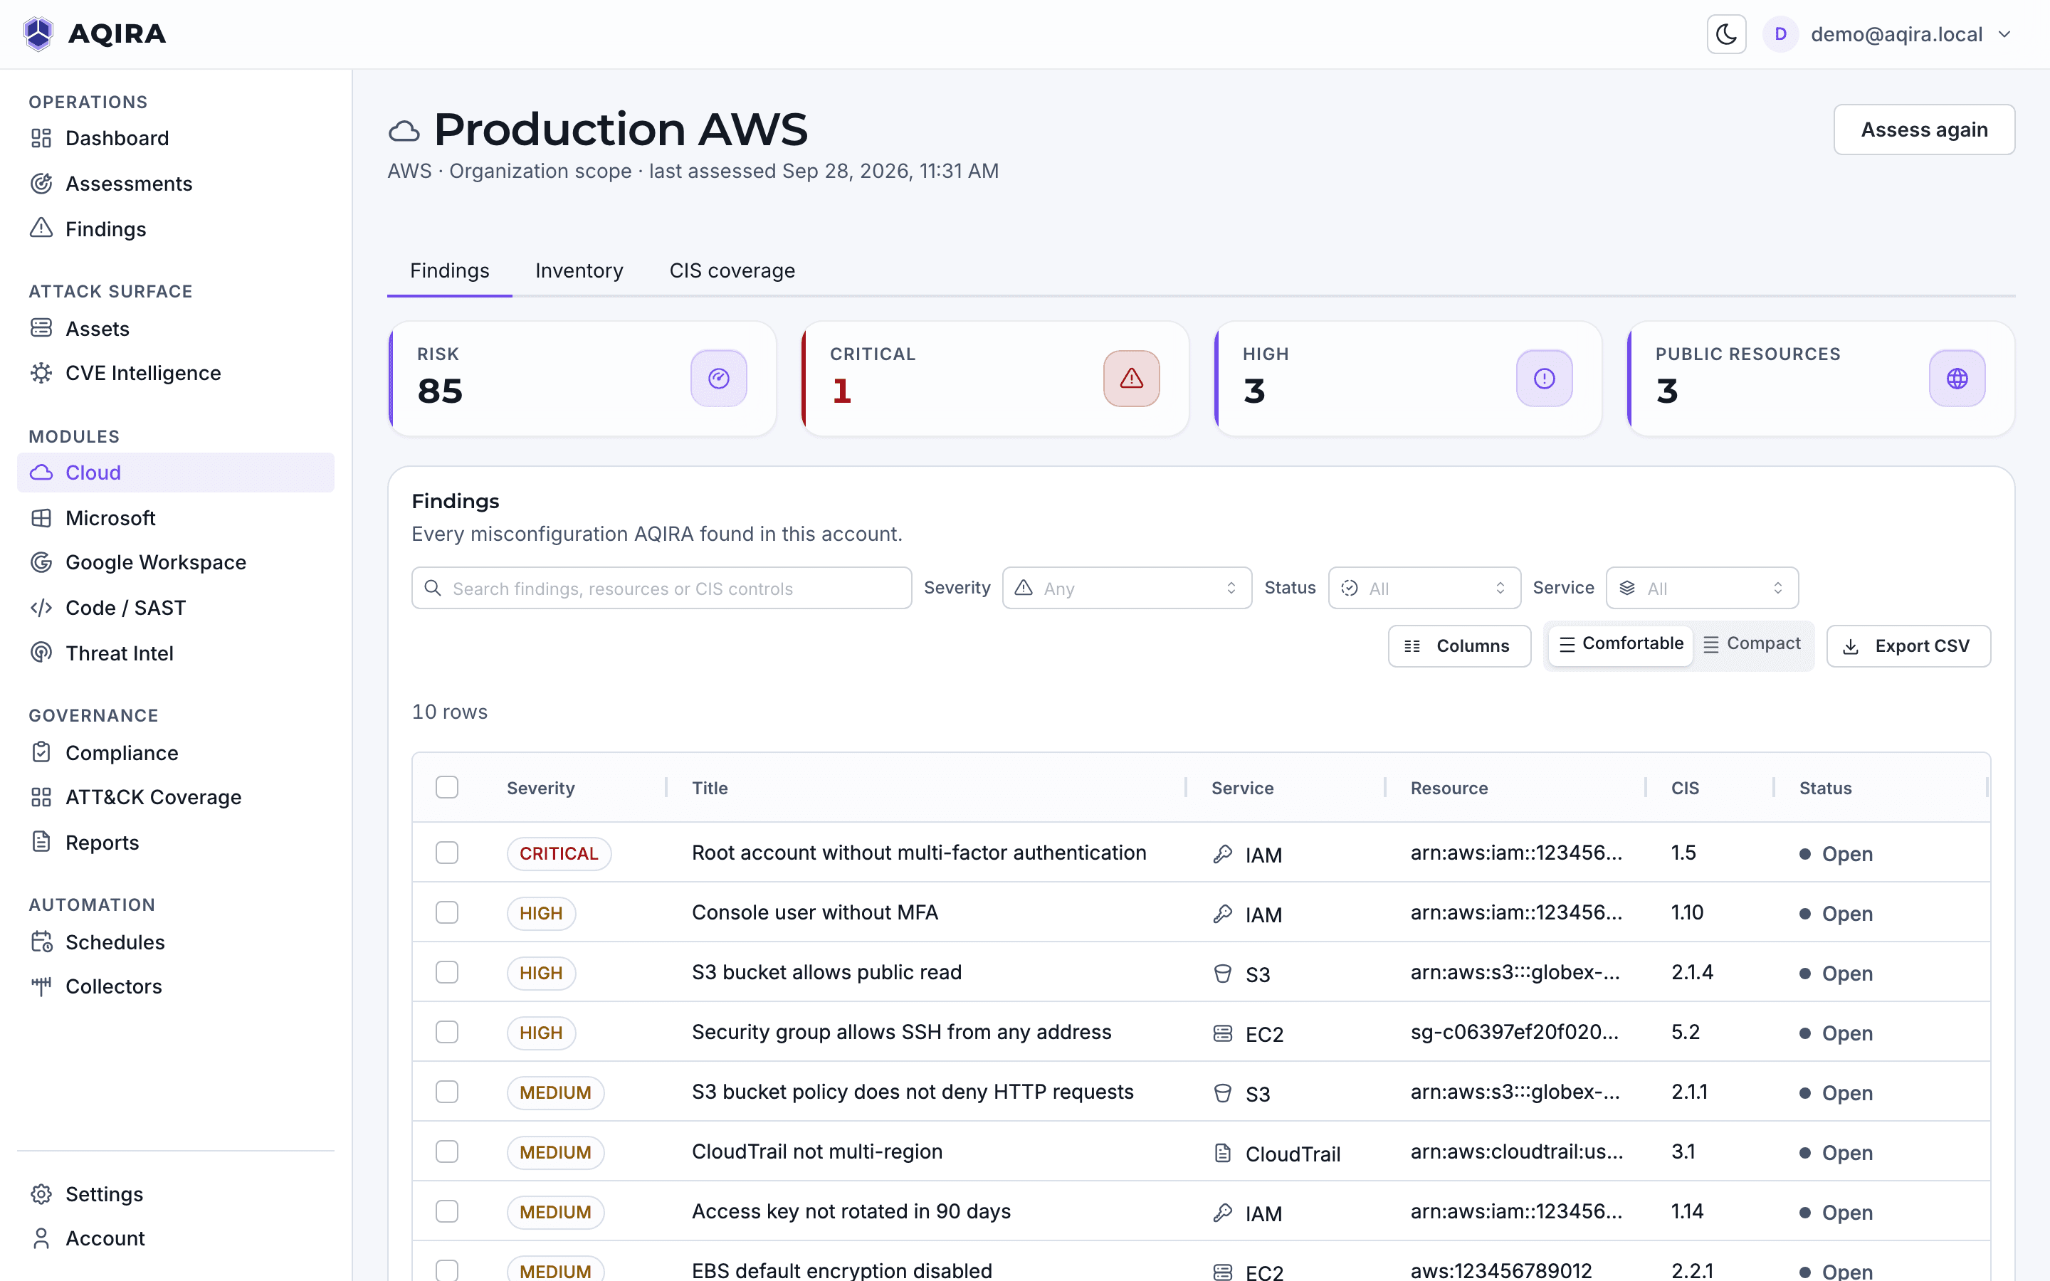Viewport: 2050px width, 1281px height.
Task: Open Cloud in the Modules menu
Action: 175,472
